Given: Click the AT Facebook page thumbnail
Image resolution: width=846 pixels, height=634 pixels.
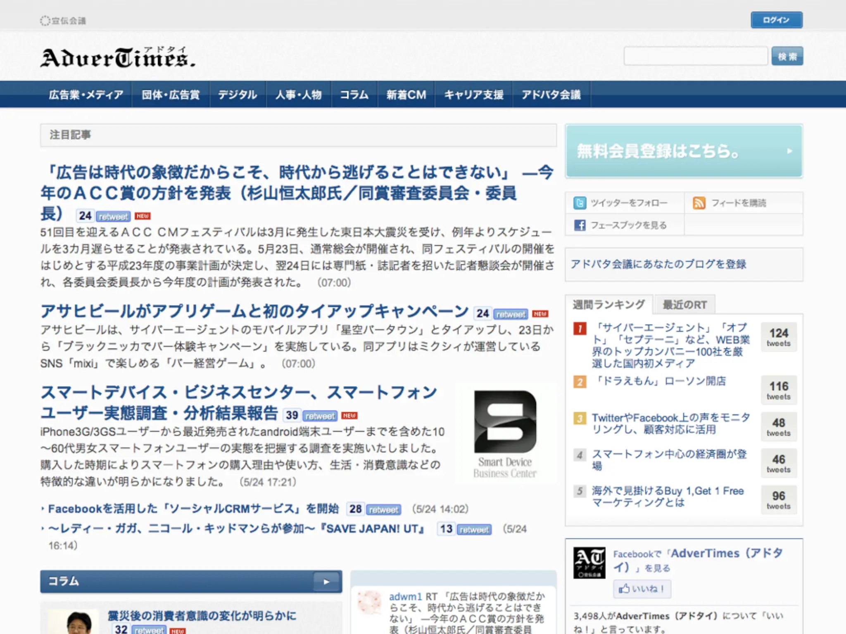Looking at the screenshot, I should point(589,563).
